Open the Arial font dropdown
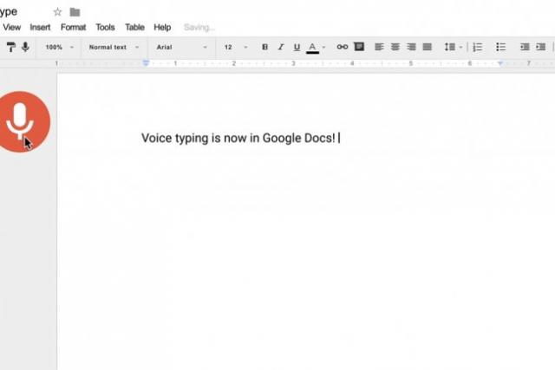Screen dimensions: 555x370 click(181, 47)
